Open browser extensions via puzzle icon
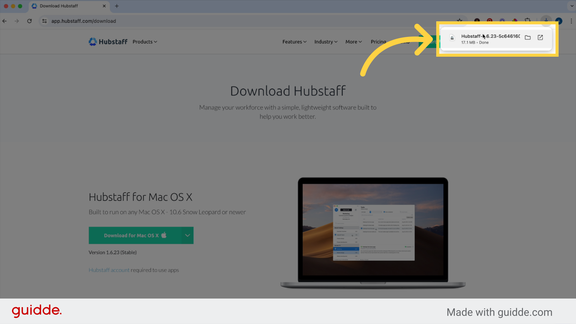The image size is (576, 324). point(527,21)
